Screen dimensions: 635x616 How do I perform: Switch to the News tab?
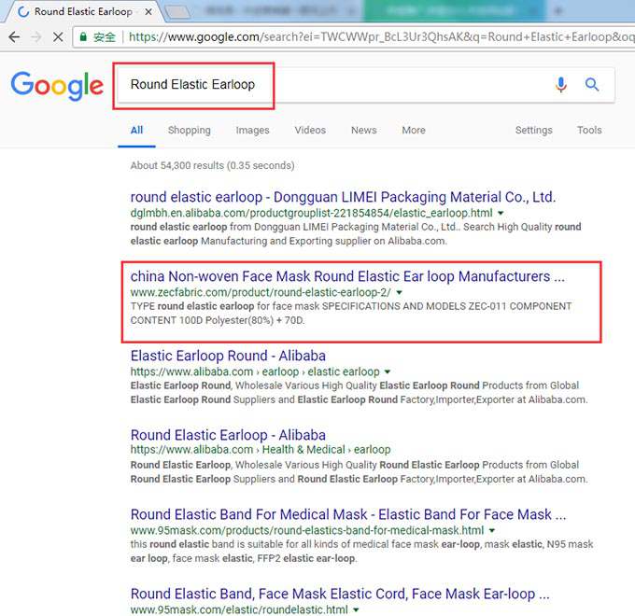363,130
